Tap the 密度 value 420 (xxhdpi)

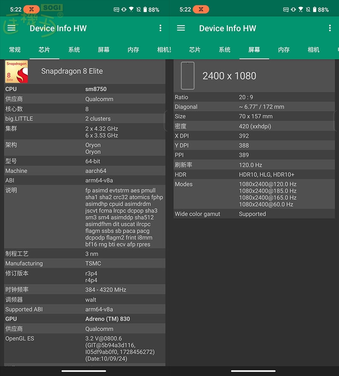(x=255, y=126)
